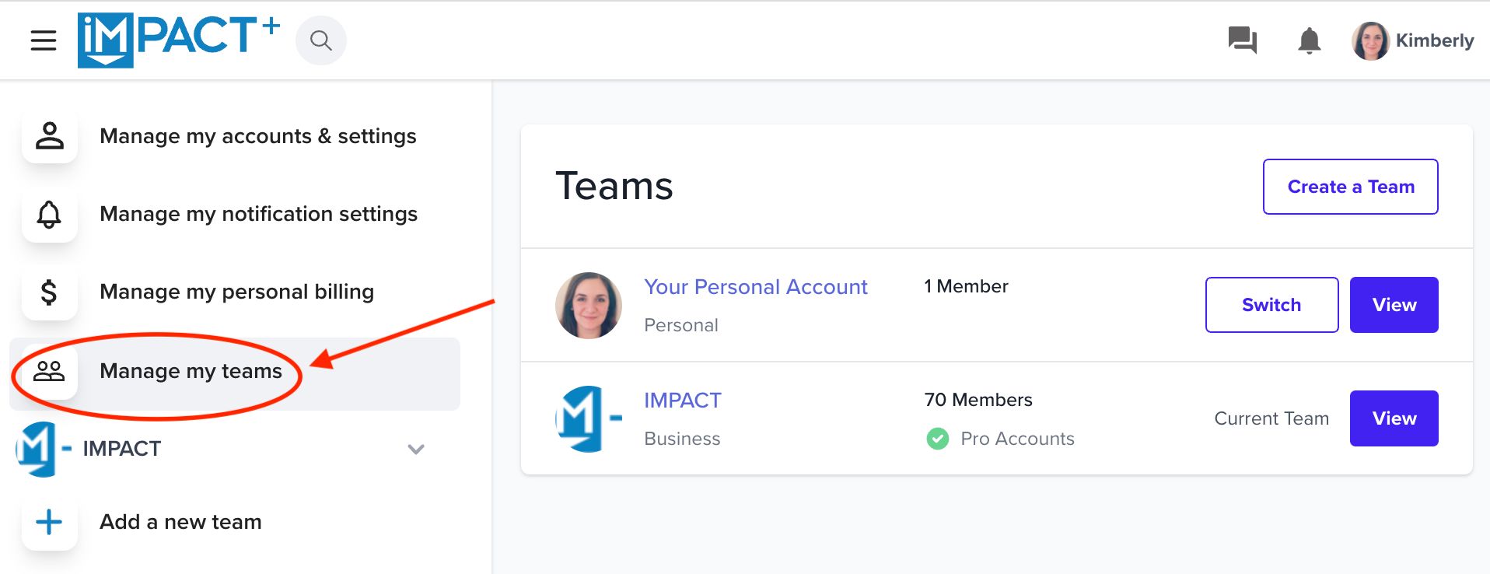Click the personal account profile photo
This screenshot has height=574, width=1490.
[x=589, y=305]
